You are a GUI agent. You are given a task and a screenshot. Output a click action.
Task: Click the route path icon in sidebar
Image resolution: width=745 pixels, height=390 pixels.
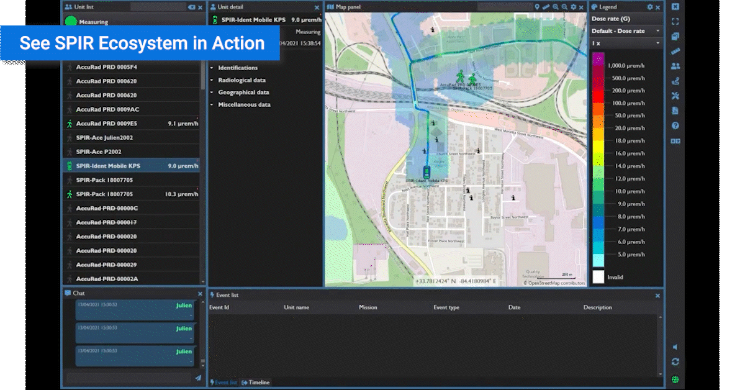(x=675, y=81)
